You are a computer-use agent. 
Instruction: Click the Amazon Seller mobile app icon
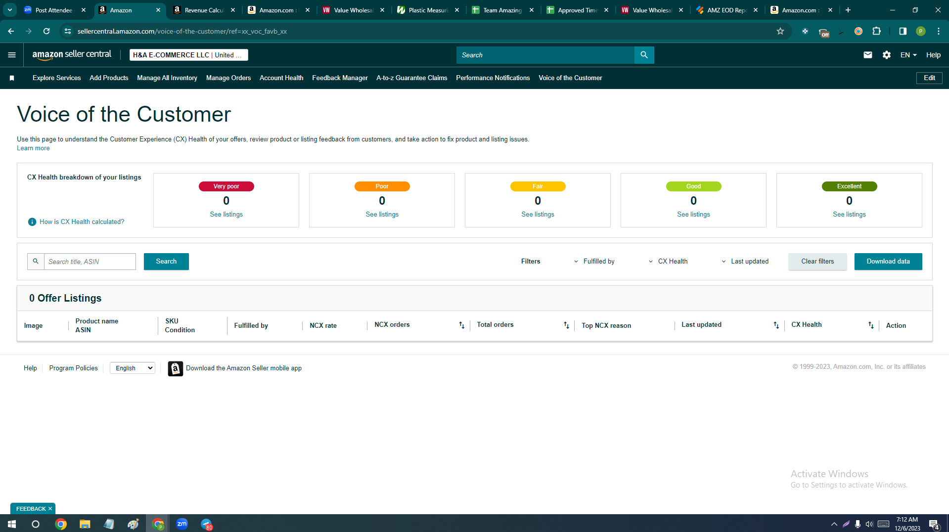pyautogui.click(x=175, y=368)
